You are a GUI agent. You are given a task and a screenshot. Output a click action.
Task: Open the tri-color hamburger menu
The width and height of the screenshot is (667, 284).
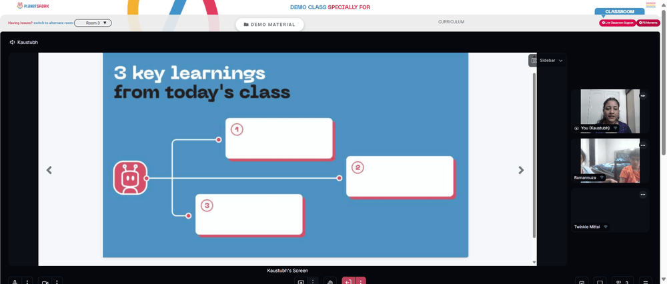(650, 5)
